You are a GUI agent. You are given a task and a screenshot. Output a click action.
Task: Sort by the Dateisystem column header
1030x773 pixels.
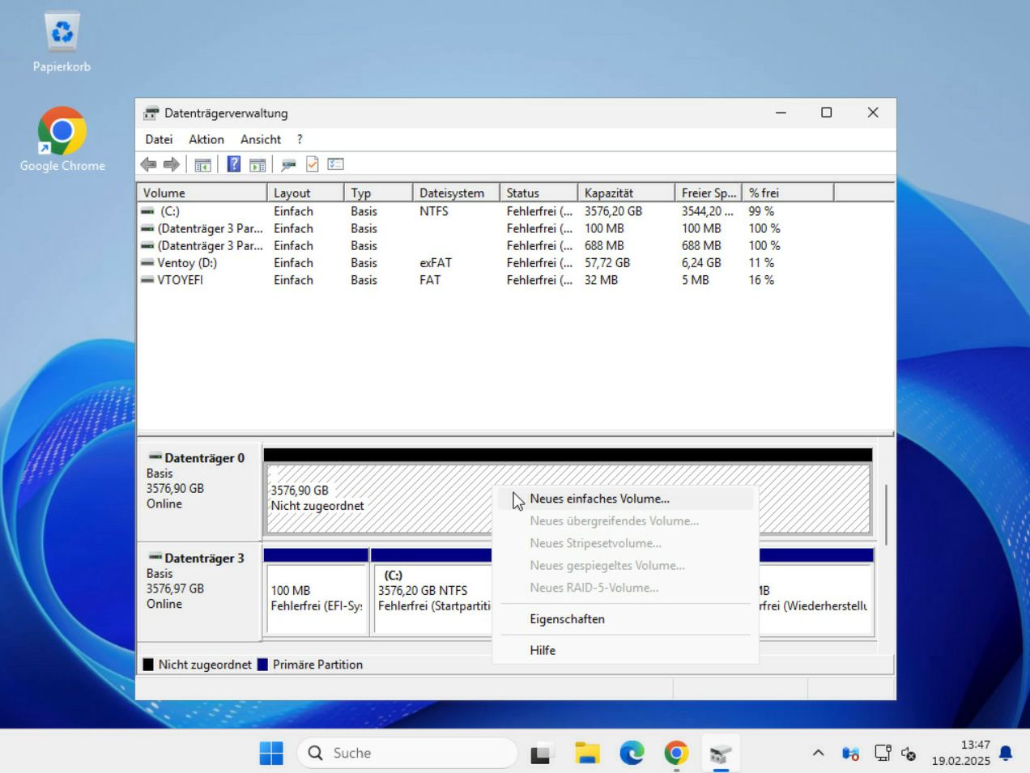456,193
